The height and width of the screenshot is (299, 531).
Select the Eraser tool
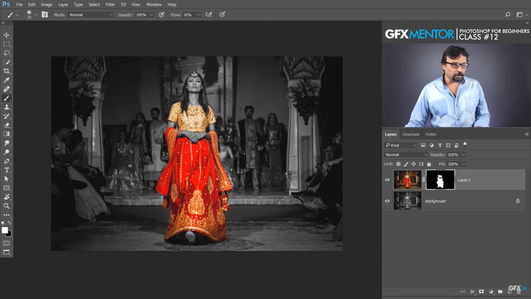click(x=7, y=125)
